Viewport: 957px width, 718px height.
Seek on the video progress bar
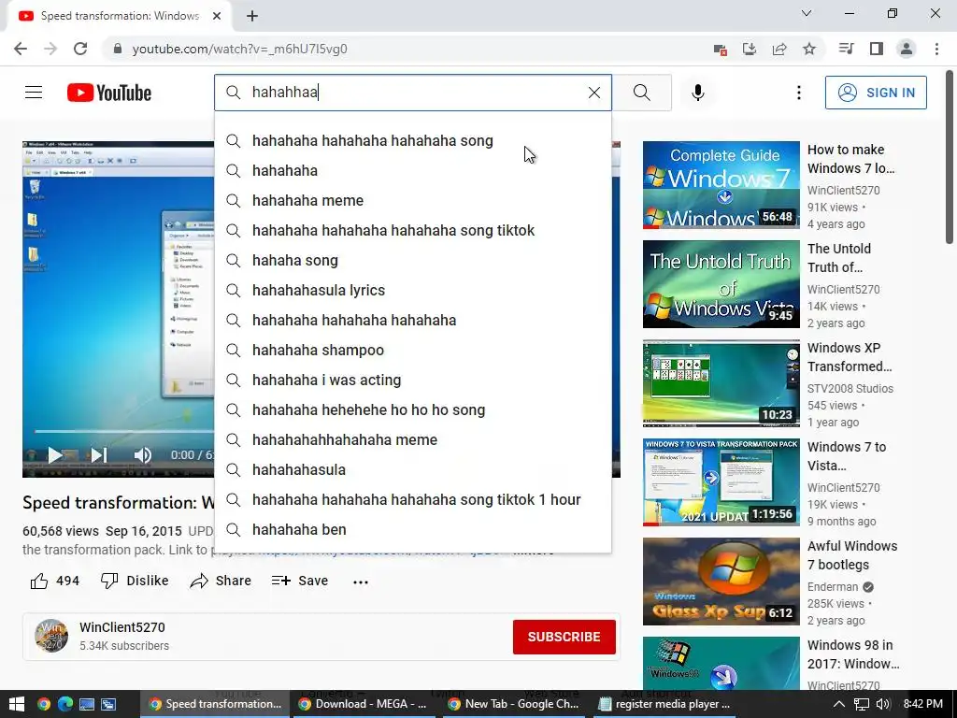point(124,431)
